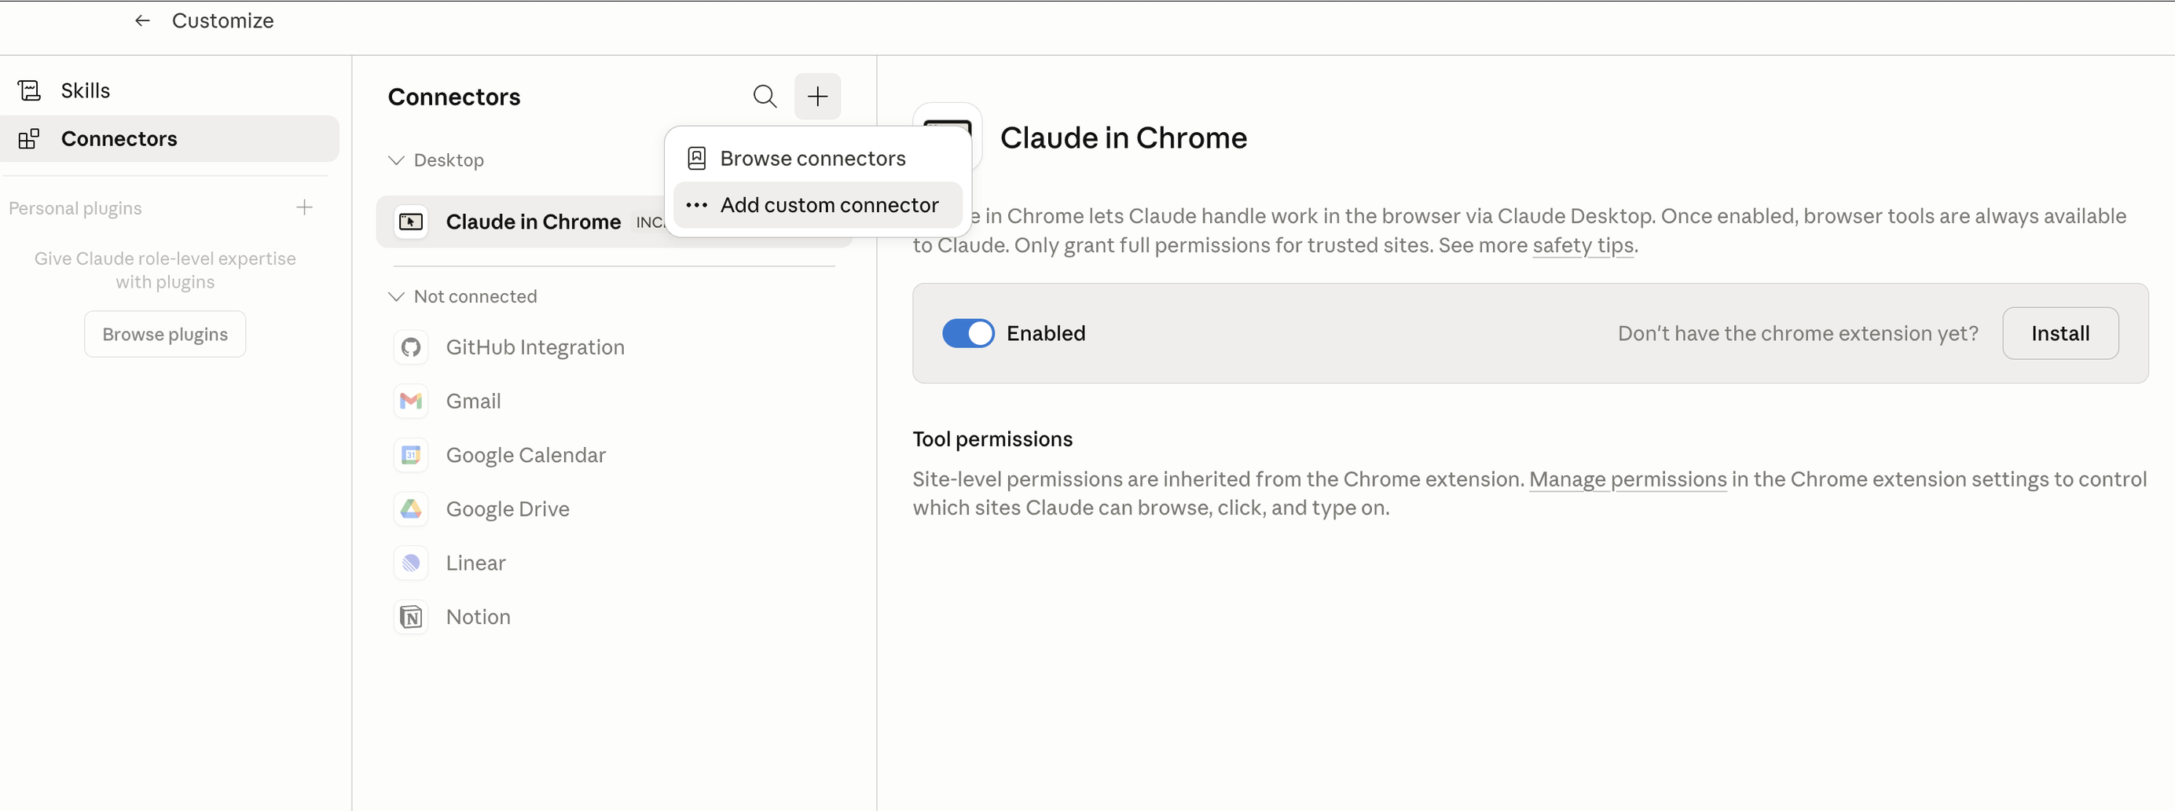This screenshot has height=811, width=2175.
Task: Open the connectors search magnifier icon
Action: coord(764,97)
